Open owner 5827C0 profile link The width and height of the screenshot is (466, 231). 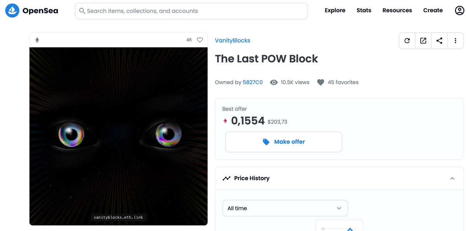[253, 82]
